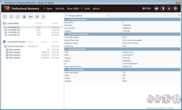Screen dimensions: 182x110
Task: Click the 'File system is accessible' status
Action: 133,40
